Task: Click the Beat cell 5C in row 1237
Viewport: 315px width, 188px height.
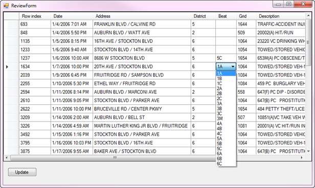Action: (226, 58)
